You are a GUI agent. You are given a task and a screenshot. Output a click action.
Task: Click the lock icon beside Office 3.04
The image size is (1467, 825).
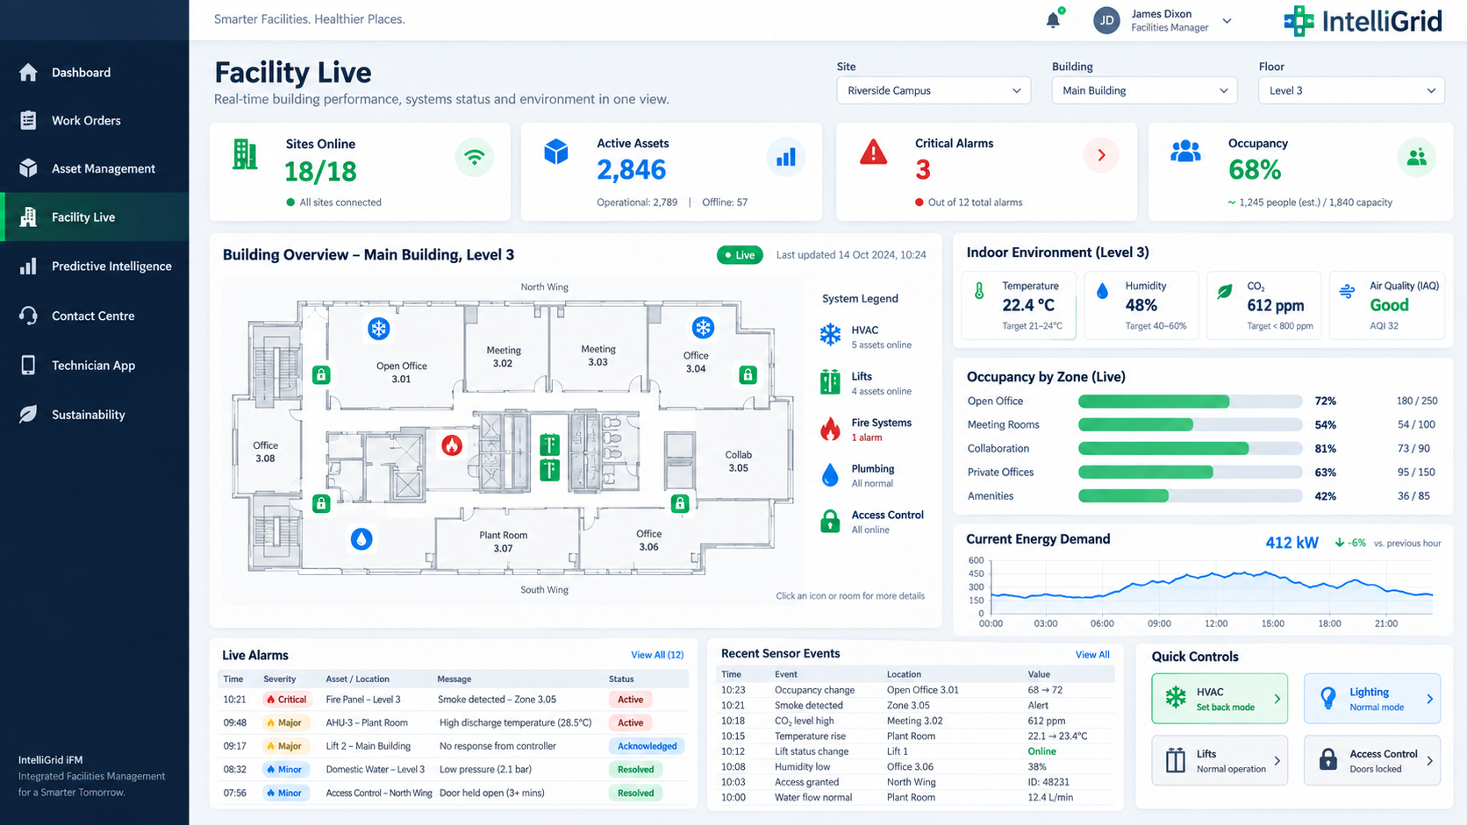point(748,375)
